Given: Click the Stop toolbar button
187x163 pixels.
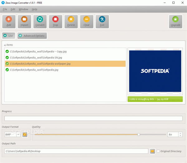Looking at the screenshot, I should point(55,21).
